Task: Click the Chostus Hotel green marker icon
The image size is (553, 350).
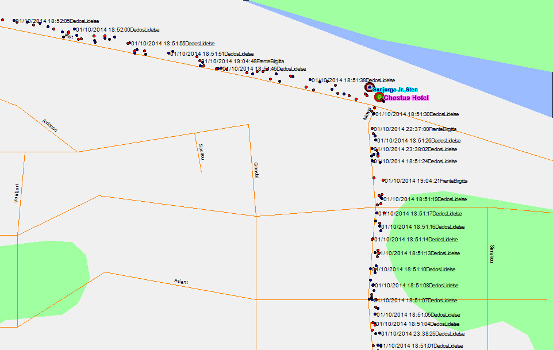Action: tap(378, 97)
